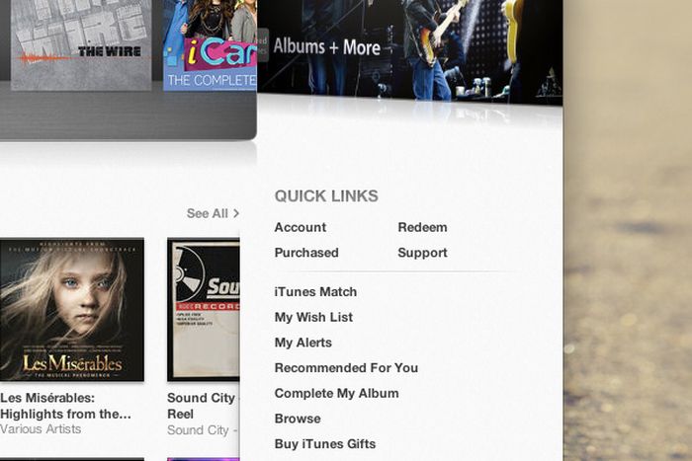The width and height of the screenshot is (692, 461).
Task: Open iTunes Match link
Action: [315, 292]
